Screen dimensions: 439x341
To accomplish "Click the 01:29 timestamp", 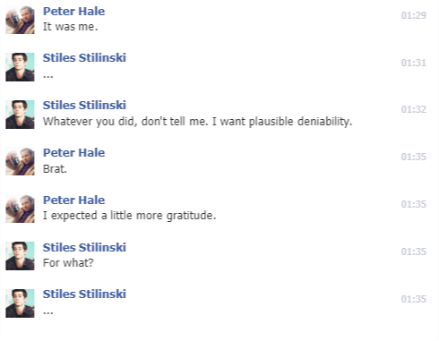I will click(414, 15).
